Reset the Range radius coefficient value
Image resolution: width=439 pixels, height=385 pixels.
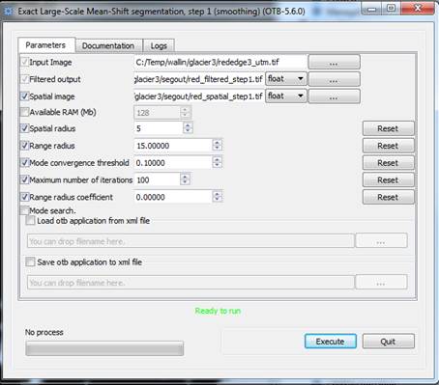pyautogui.click(x=388, y=197)
